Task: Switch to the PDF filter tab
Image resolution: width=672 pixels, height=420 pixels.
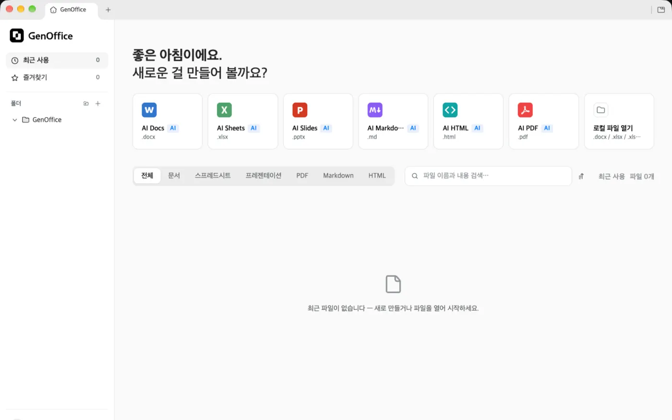Action: click(x=302, y=176)
